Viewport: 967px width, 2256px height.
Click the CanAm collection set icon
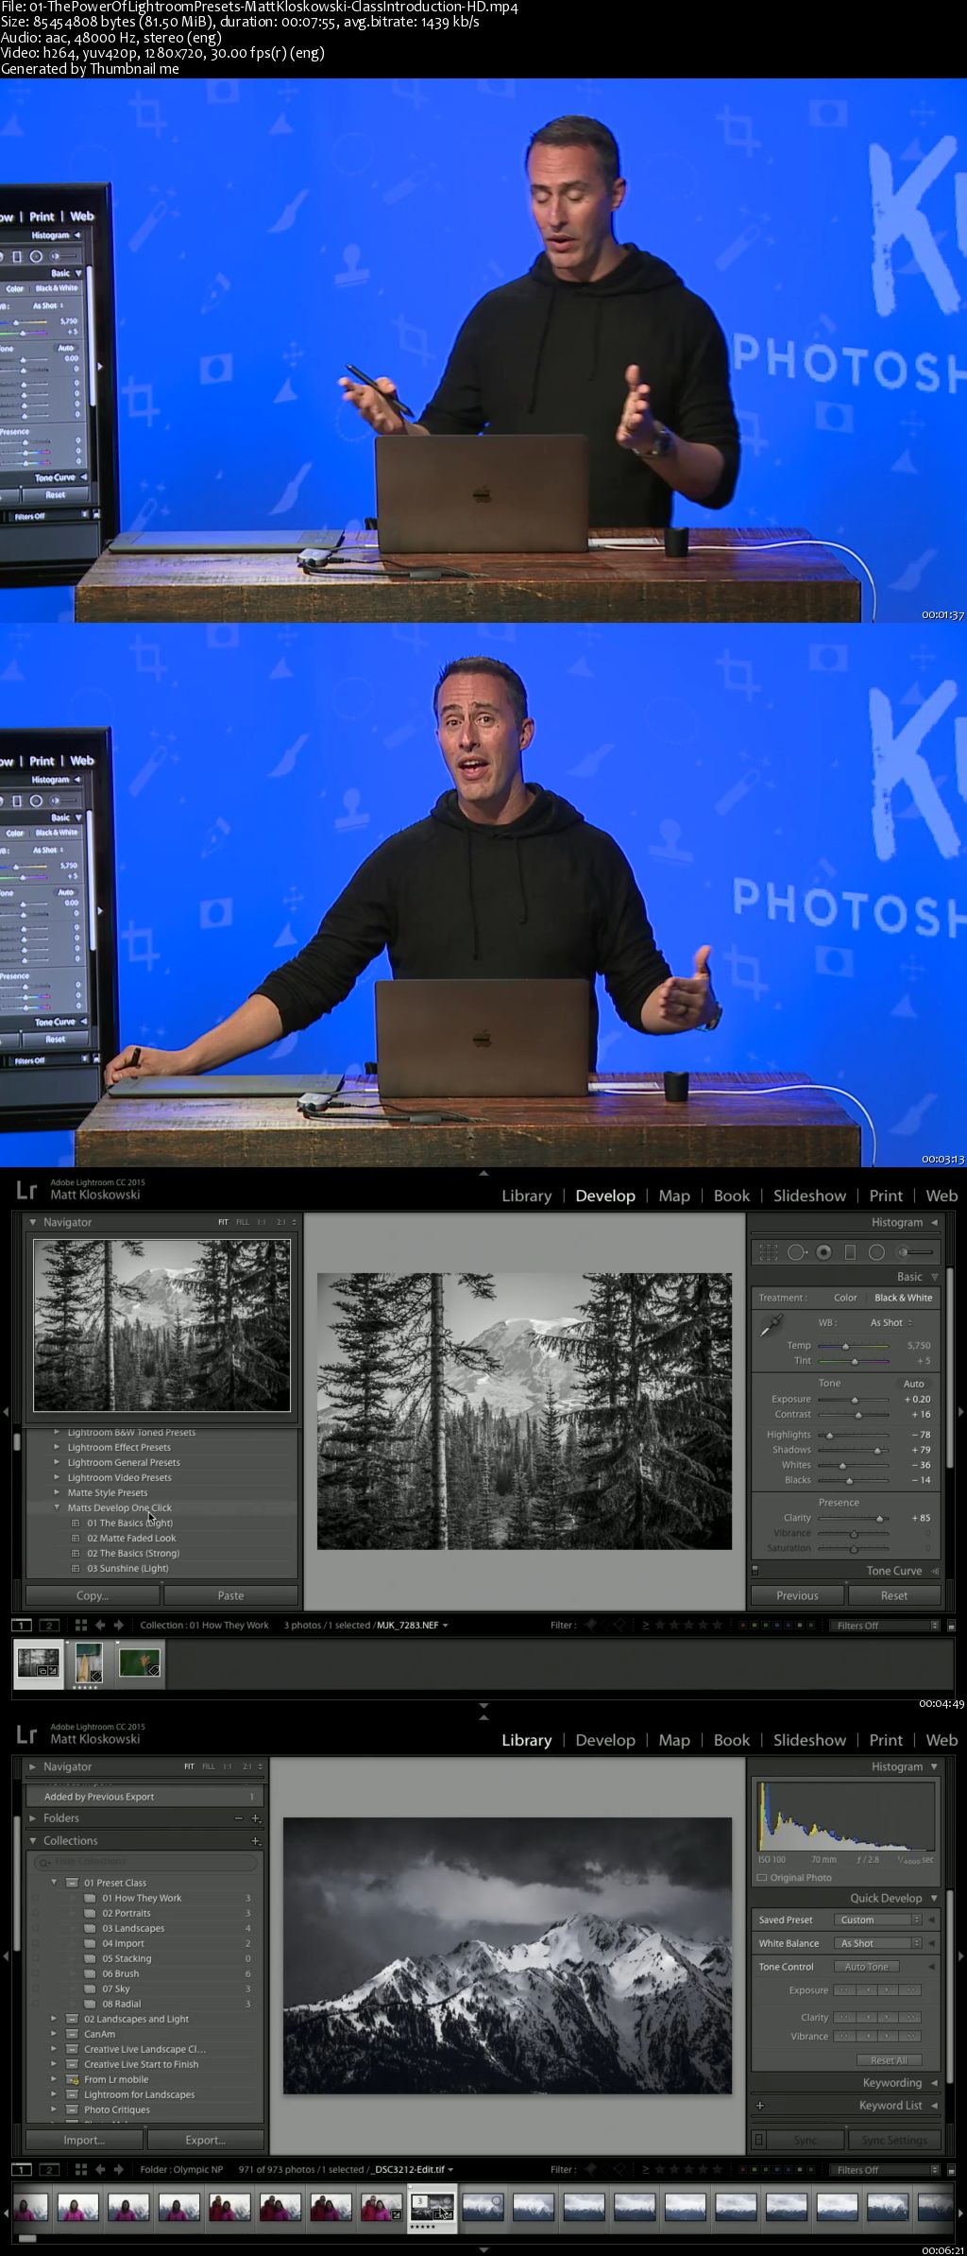pos(72,2034)
